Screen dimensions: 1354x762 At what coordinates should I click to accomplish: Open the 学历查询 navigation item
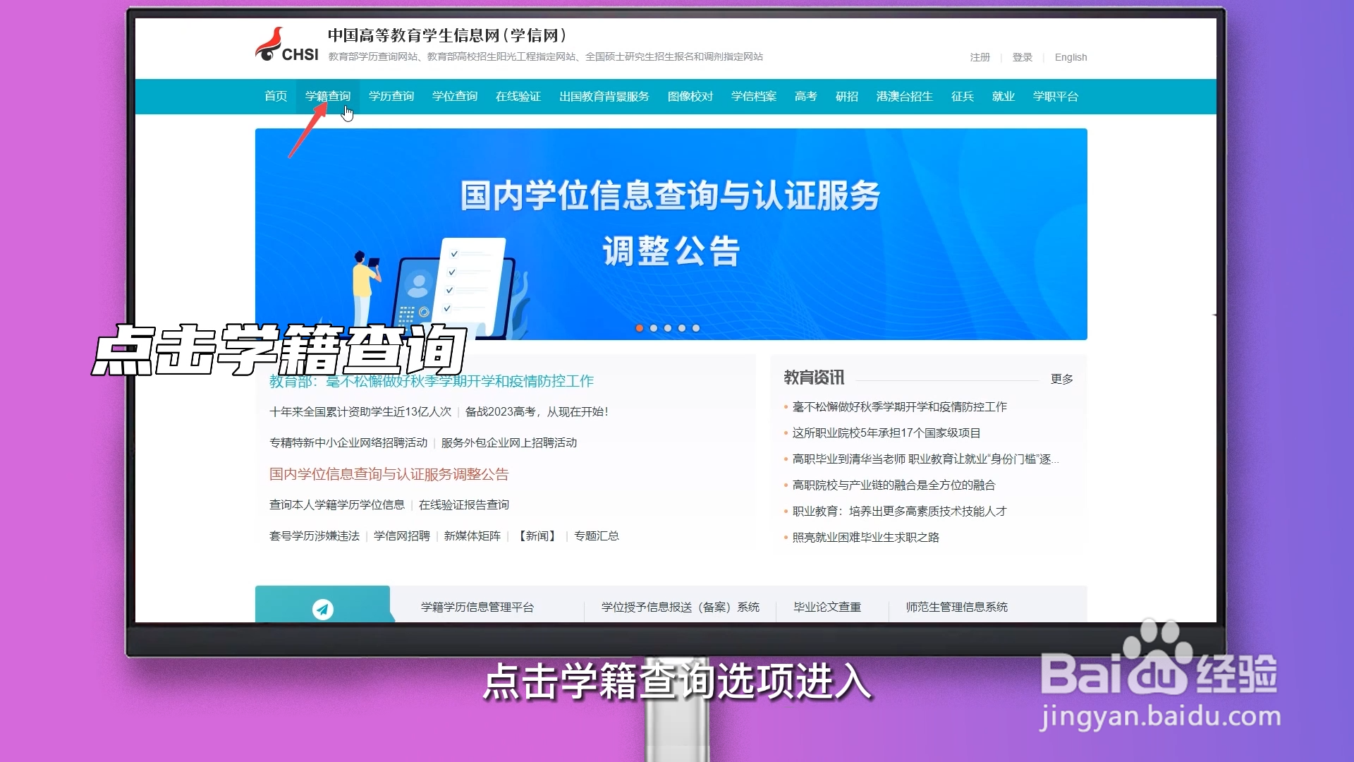point(391,96)
